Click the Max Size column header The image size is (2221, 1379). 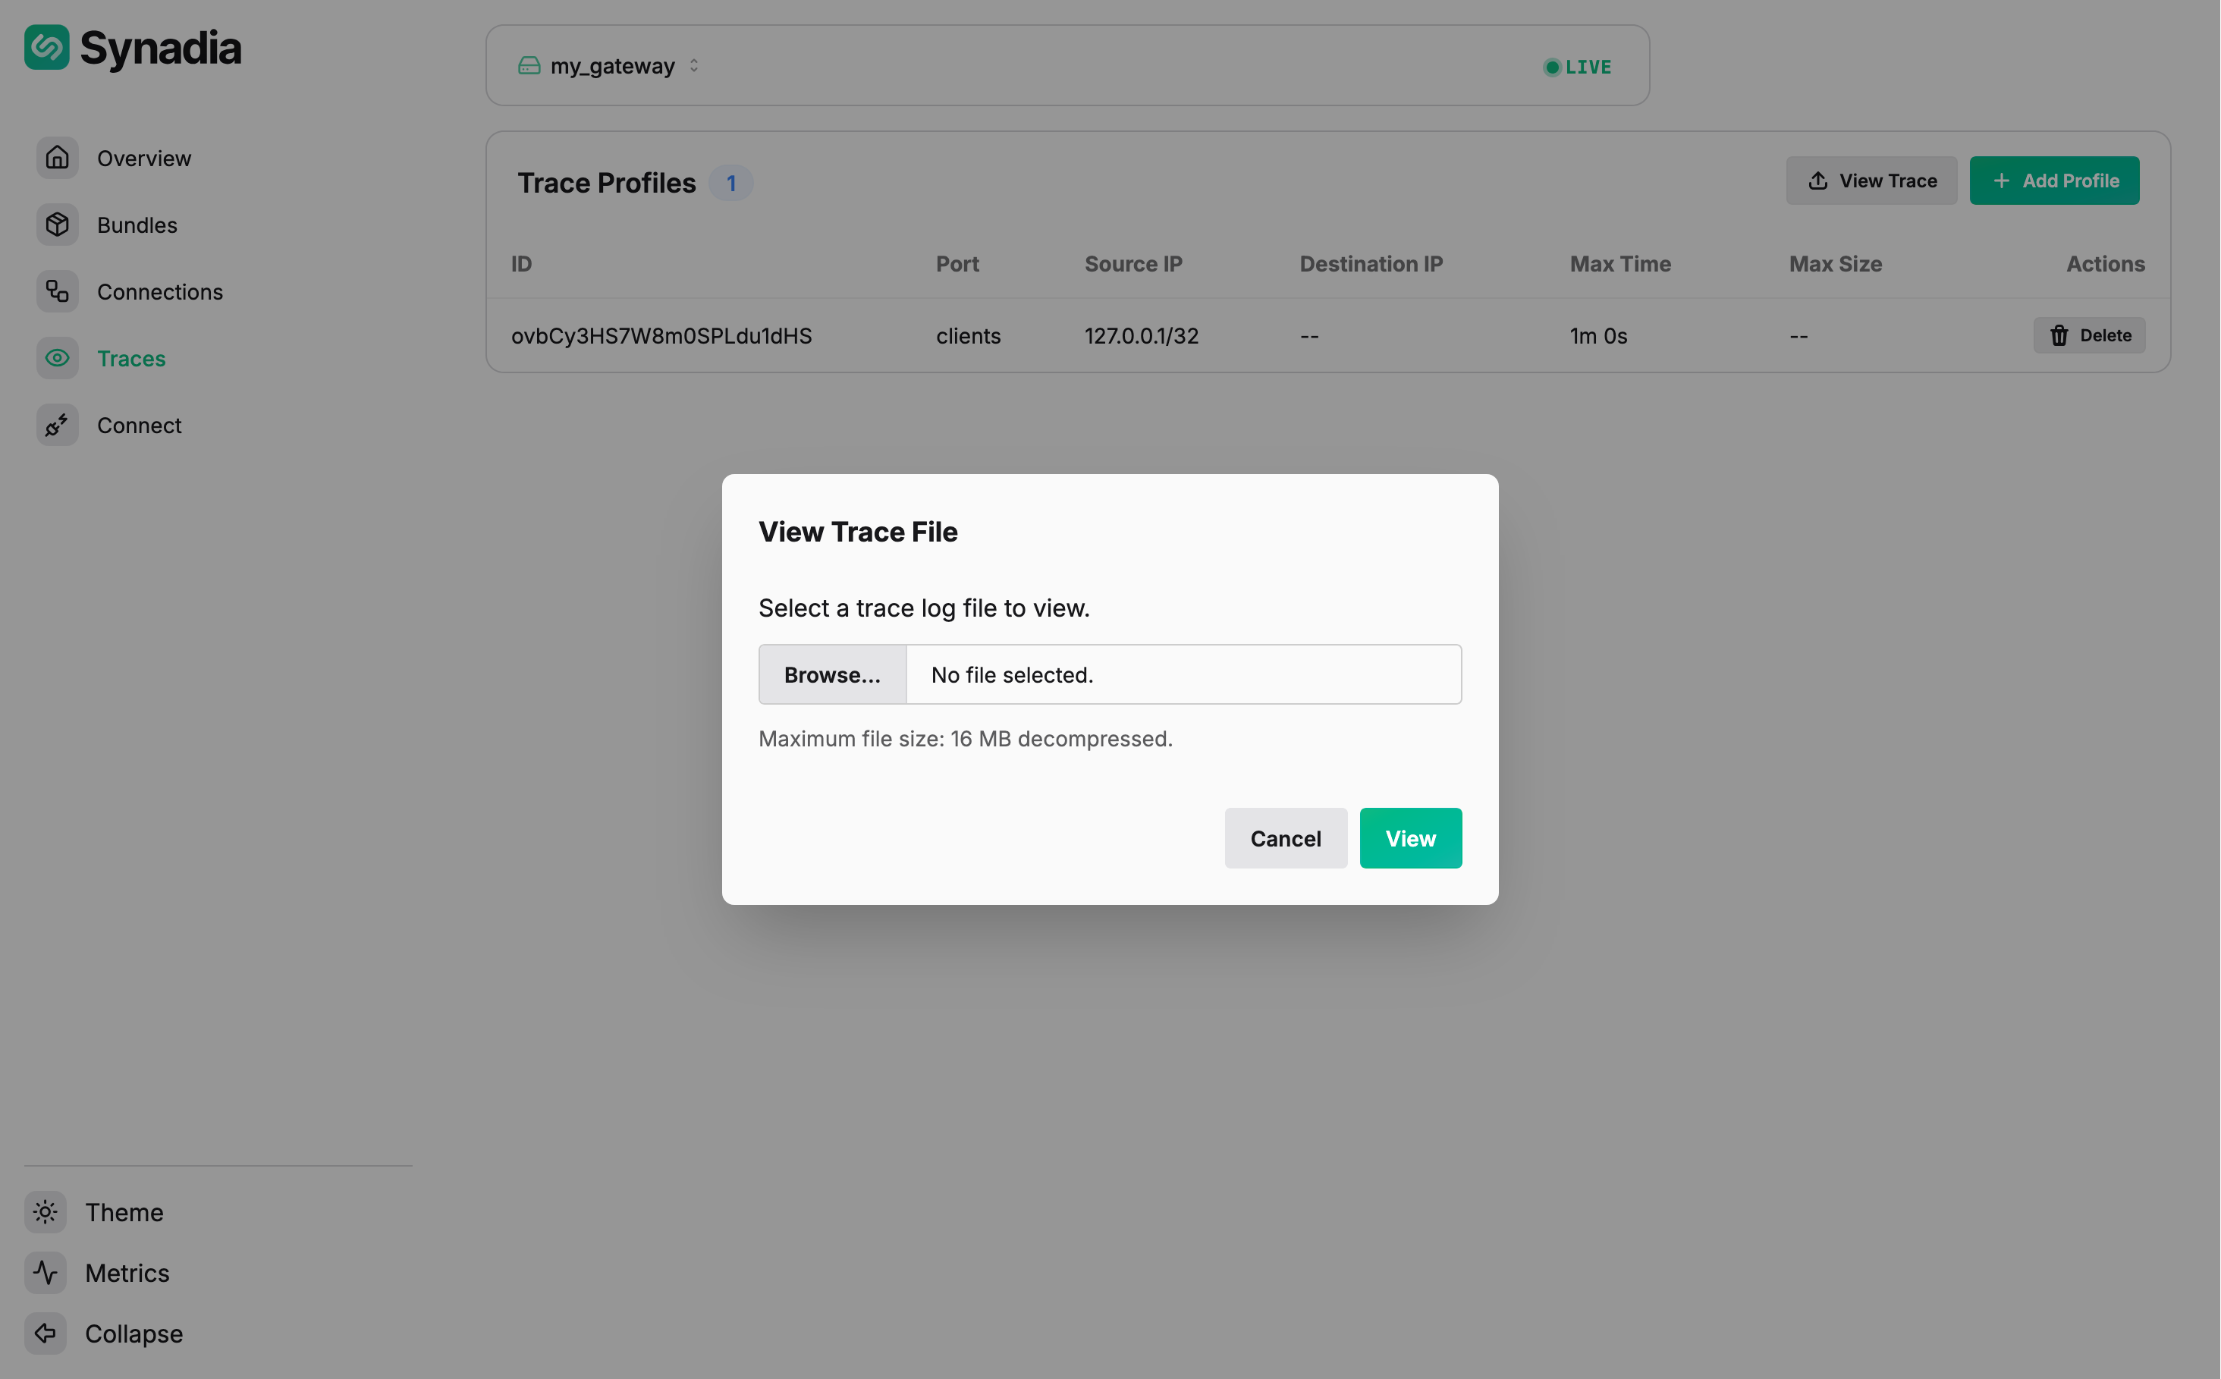[x=1835, y=263]
